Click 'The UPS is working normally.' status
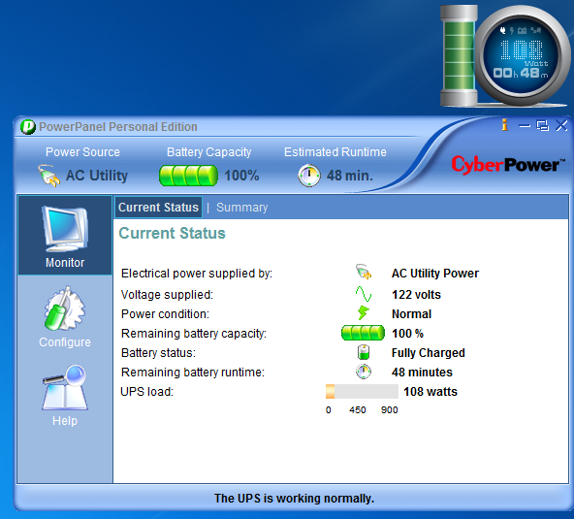Screen dimensions: 574x519 point(295,498)
